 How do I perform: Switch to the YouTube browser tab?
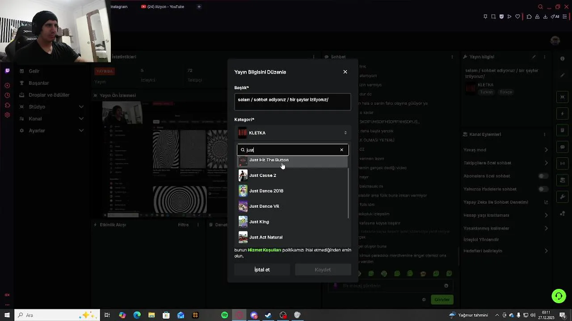pos(163,7)
